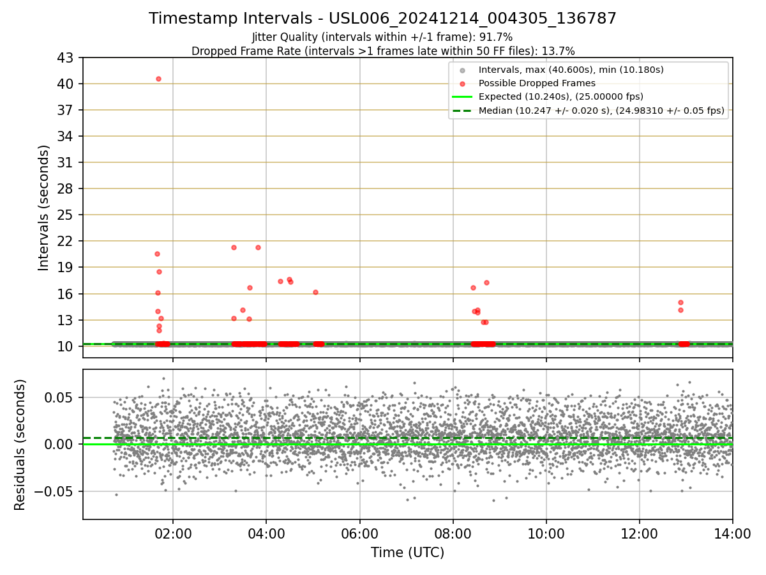The height and width of the screenshot is (575, 766).
Task: Click the 14:00 time tick label
Action: pos(733,534)
